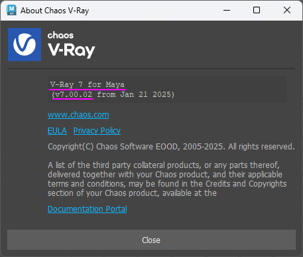Click the large V-Ray wordmark in the header
Image resolution: width=303 pixels, height=257 pixels.
pyautogui.click(x=72, y=50)
